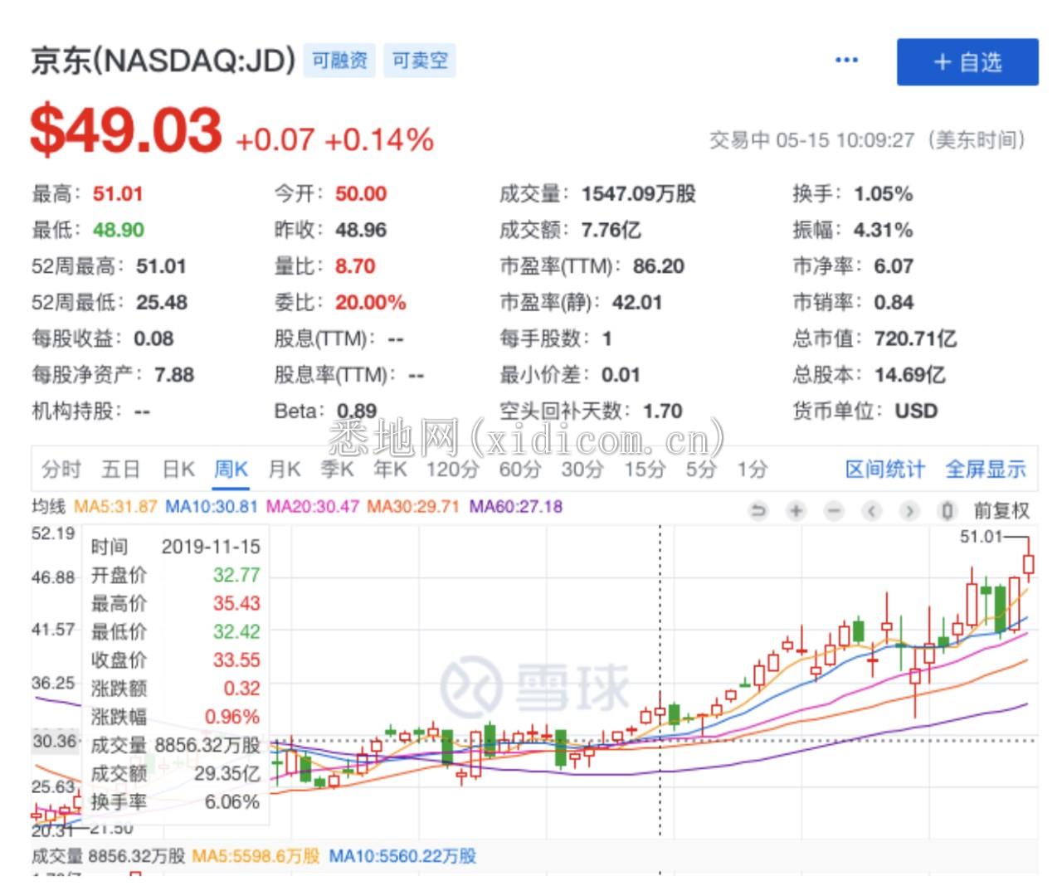
Task: Click the MA10:30.81 indicator label
Action: 212,506
